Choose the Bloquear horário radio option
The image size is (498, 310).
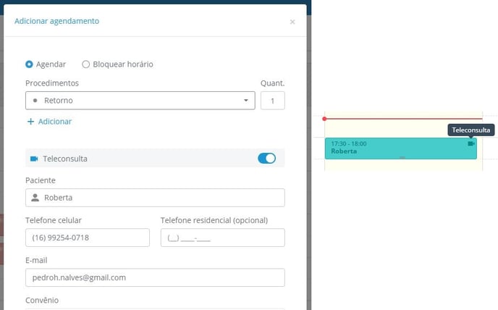(86, 64)
